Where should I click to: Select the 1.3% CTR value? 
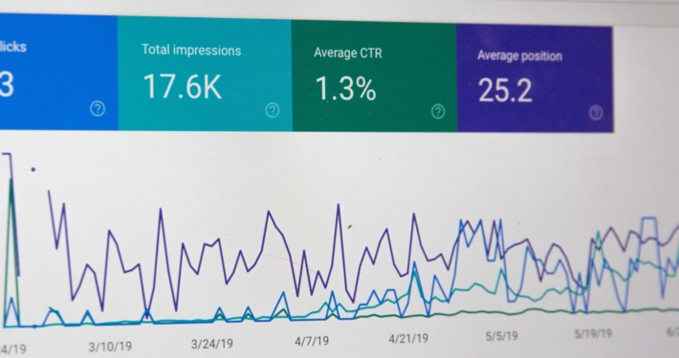pyautogui.click(x=345, y=89)
